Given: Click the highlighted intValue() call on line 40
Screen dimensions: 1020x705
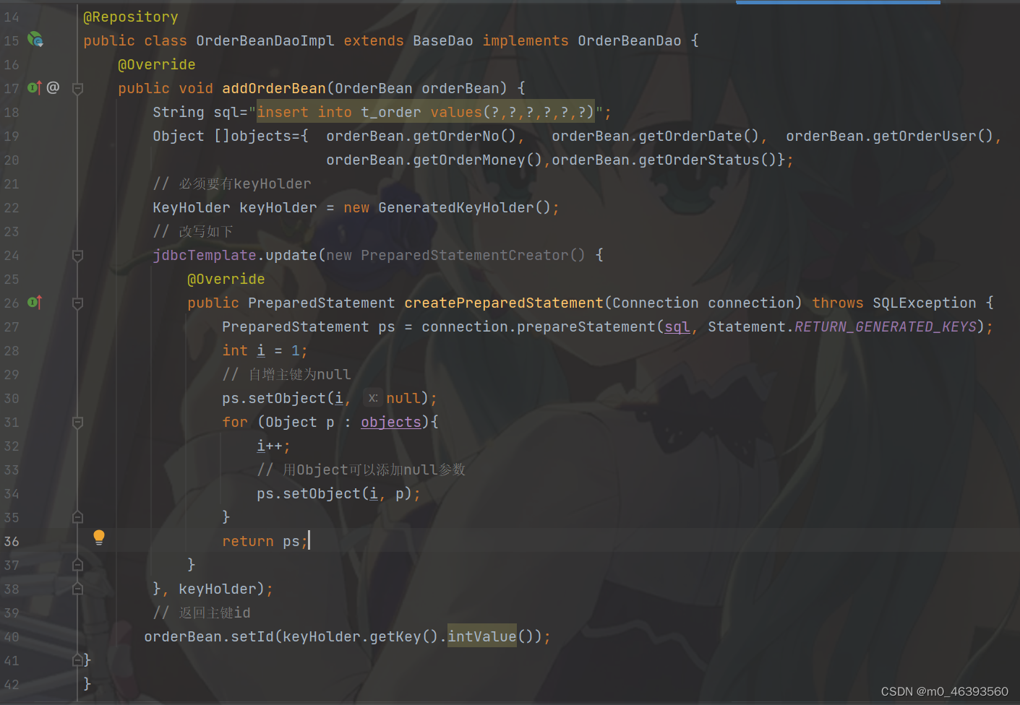Looking at the screenshot, I should [481, 636].
